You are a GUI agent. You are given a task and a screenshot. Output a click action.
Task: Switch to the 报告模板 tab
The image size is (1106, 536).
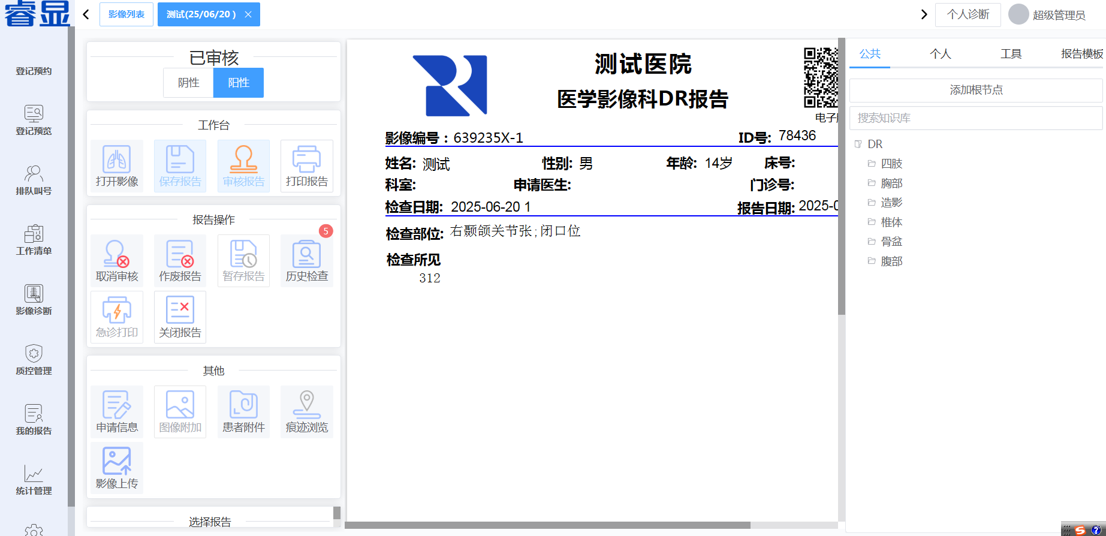coord(1081,54)
